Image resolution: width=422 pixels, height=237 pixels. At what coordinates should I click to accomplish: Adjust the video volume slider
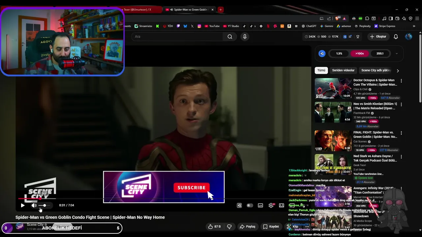45,205
